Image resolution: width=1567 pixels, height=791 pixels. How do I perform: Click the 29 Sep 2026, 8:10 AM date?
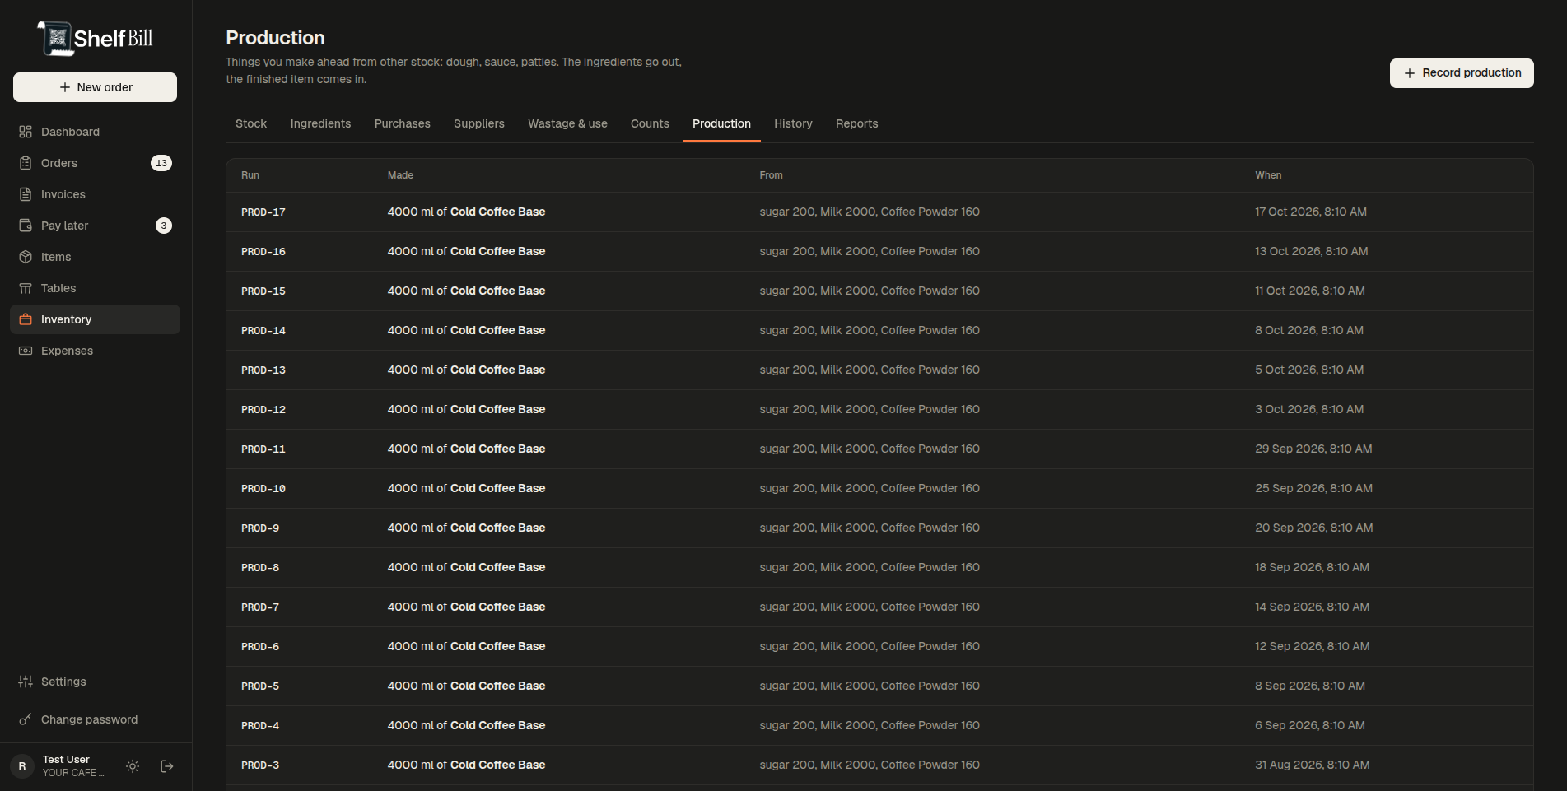pos(1313,449)
